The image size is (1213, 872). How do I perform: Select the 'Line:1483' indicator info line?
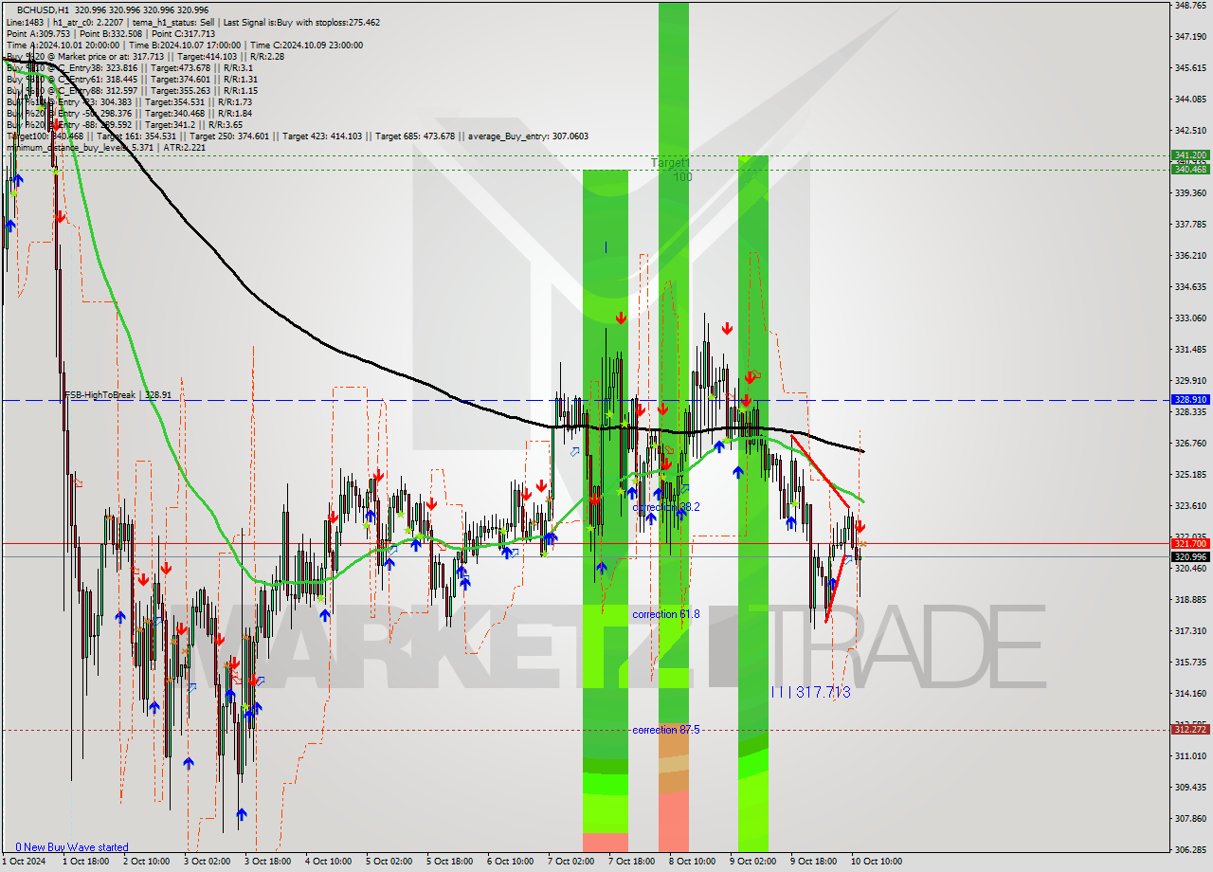193,22
